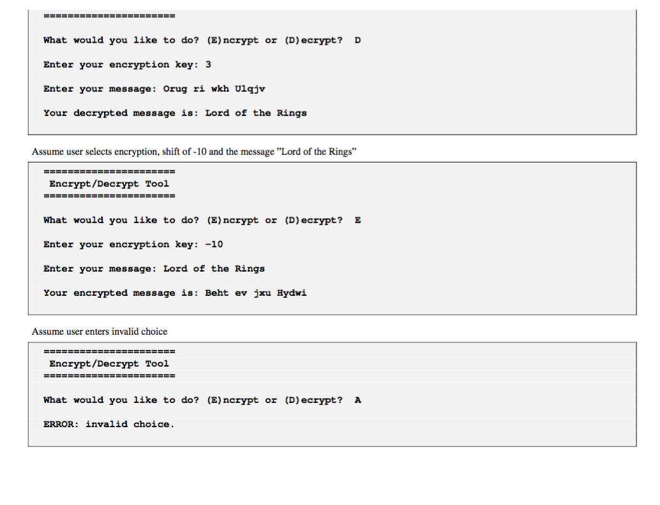Image resolution: width=660 pixels, height=505 pixels.
Task: Click 'Your encrypted message is:' label
Action: tap(121, 293)
